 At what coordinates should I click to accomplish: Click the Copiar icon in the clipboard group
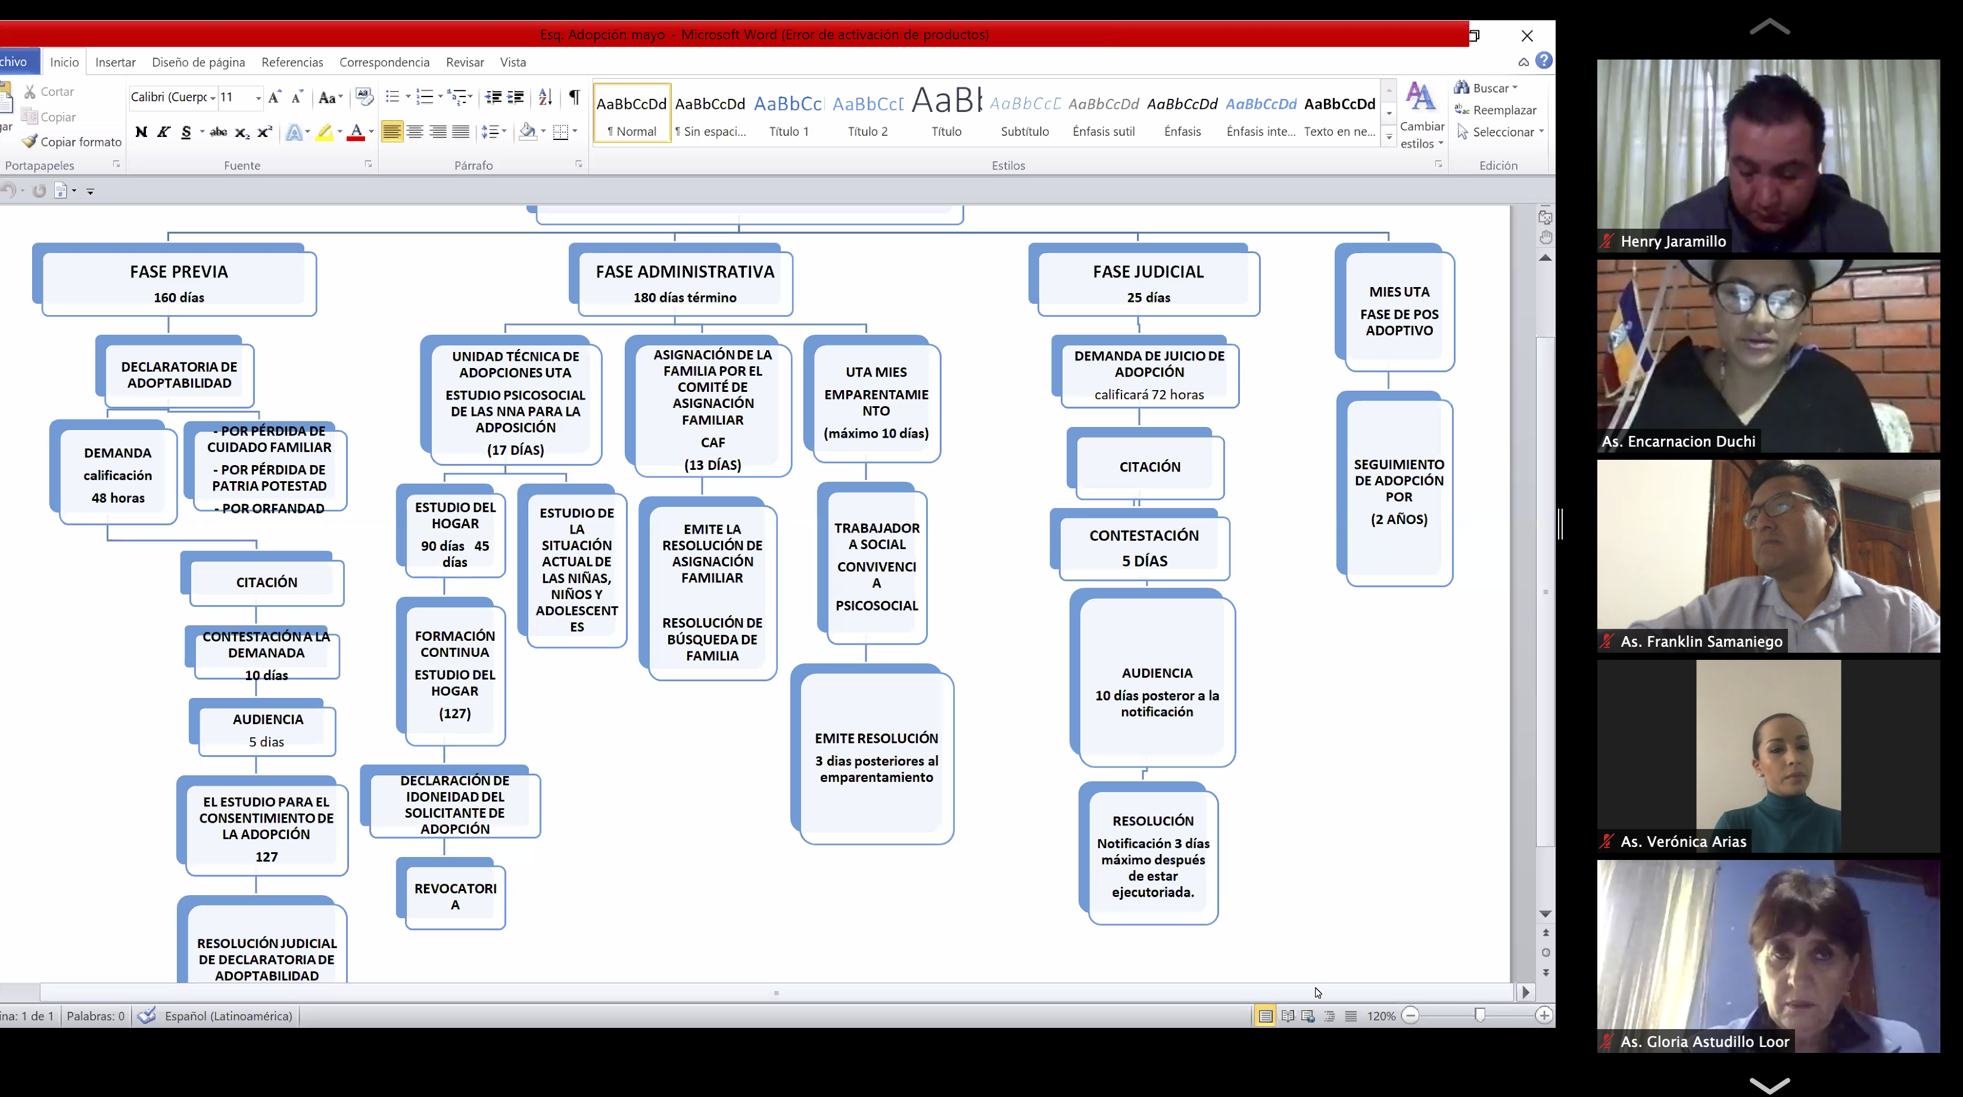[30, 117]
